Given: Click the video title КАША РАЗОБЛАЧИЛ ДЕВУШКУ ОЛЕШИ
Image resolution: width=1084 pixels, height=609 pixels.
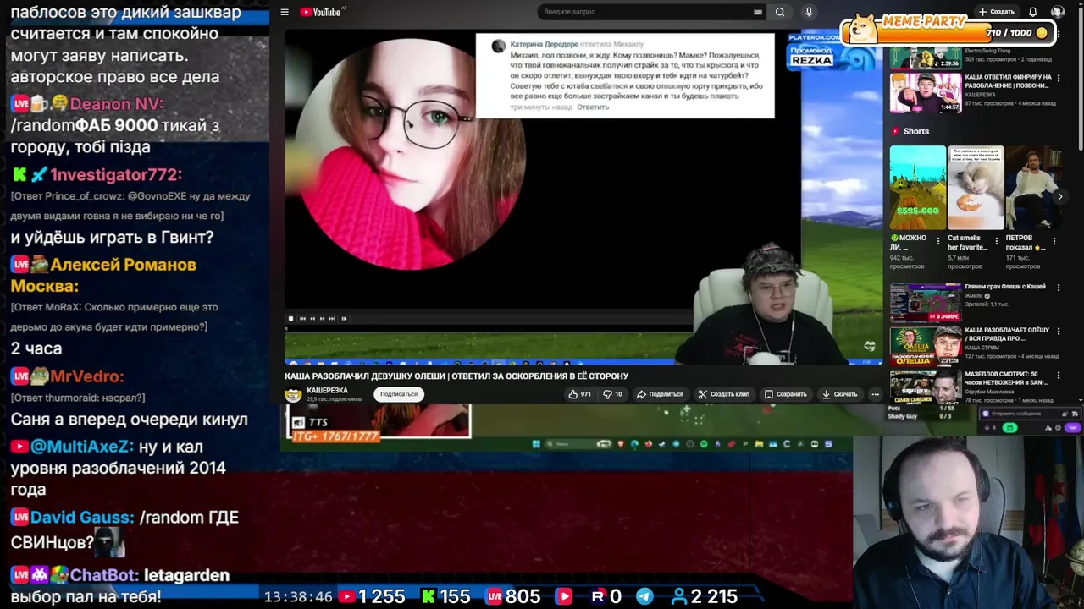Looking at the screenshot, I should pos(456,376).
